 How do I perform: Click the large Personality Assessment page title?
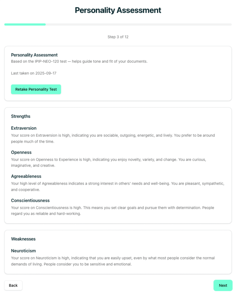click(118, 10)
